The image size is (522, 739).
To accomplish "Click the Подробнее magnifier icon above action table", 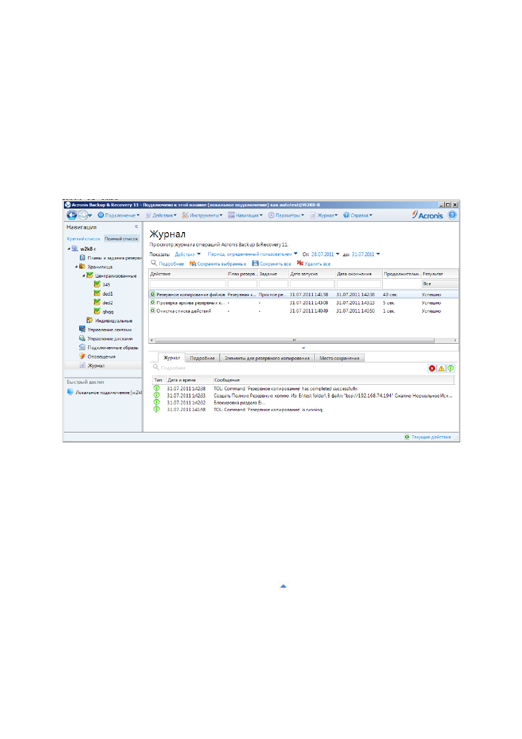I will pos(154,263).
